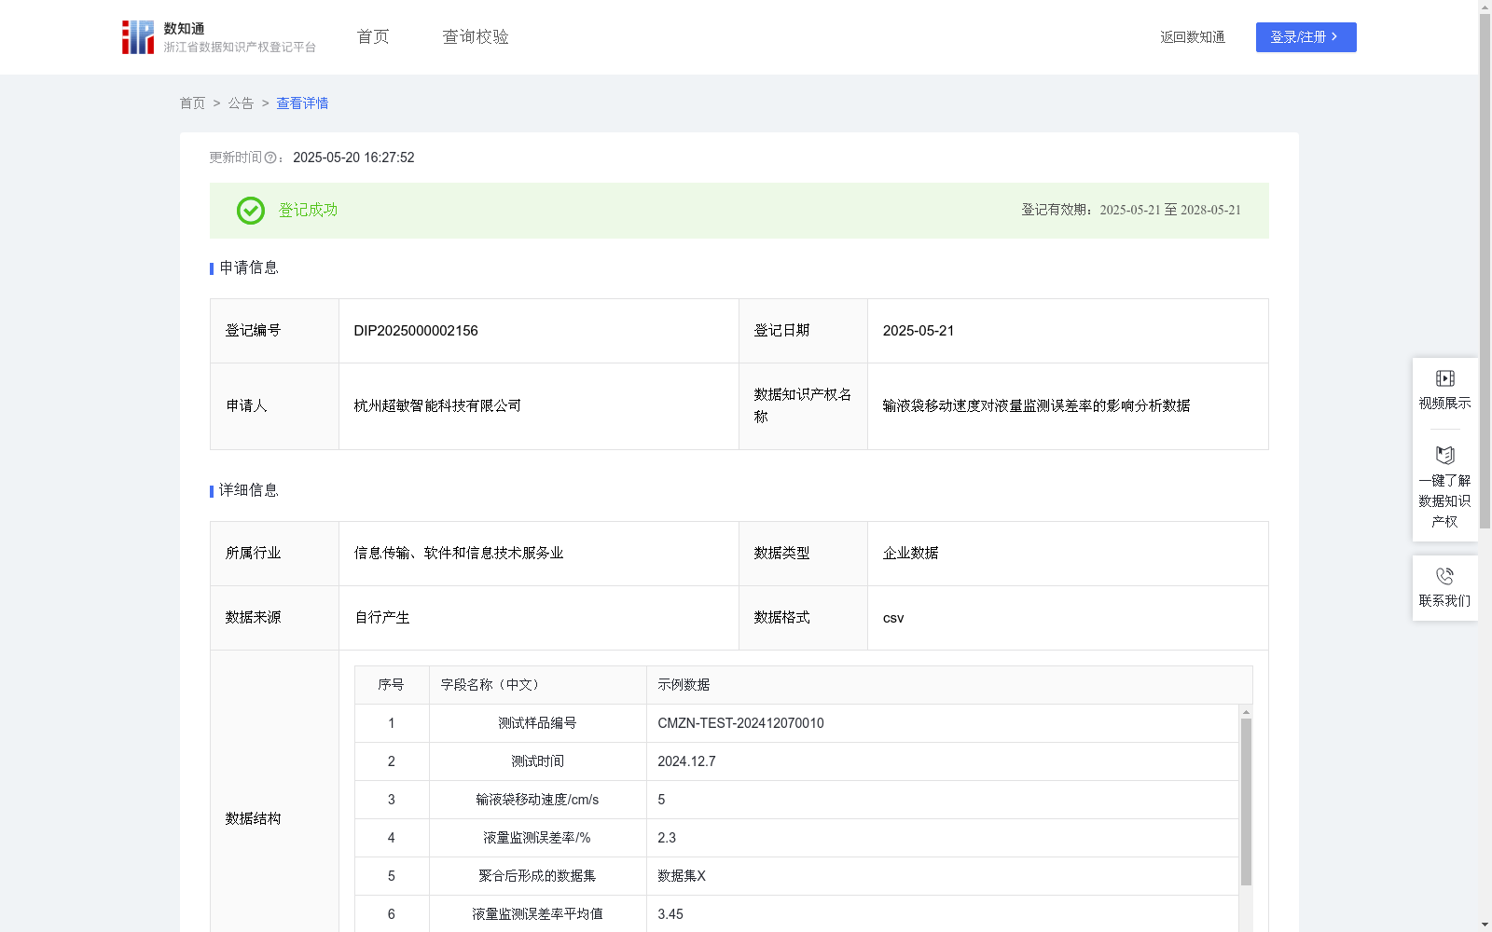Select the sample data 数据集X cell
Image resolution: width=1492 pixels, height=932 pixels.
(680, 876)
